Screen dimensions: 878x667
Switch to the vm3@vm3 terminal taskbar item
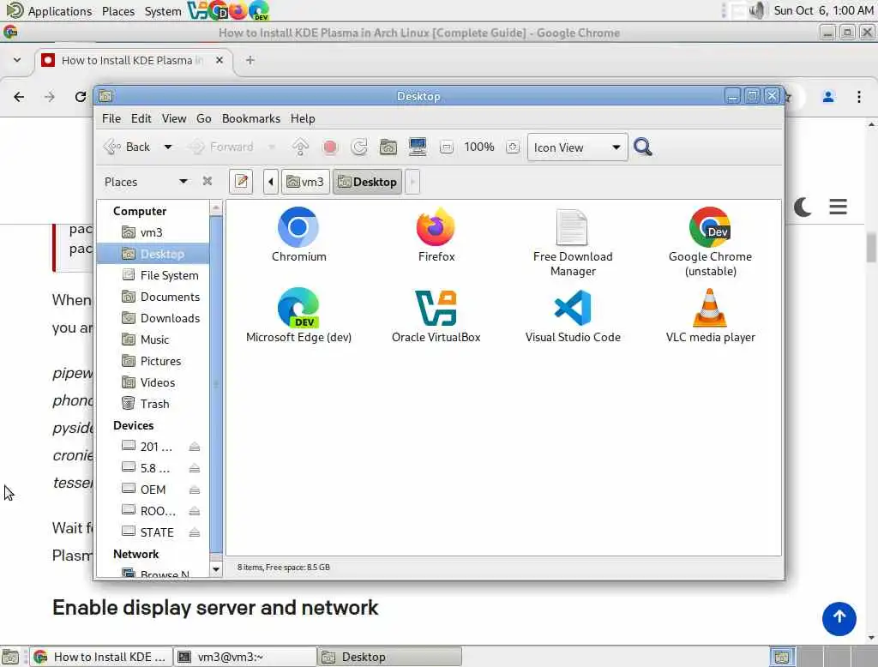[245, 657]
